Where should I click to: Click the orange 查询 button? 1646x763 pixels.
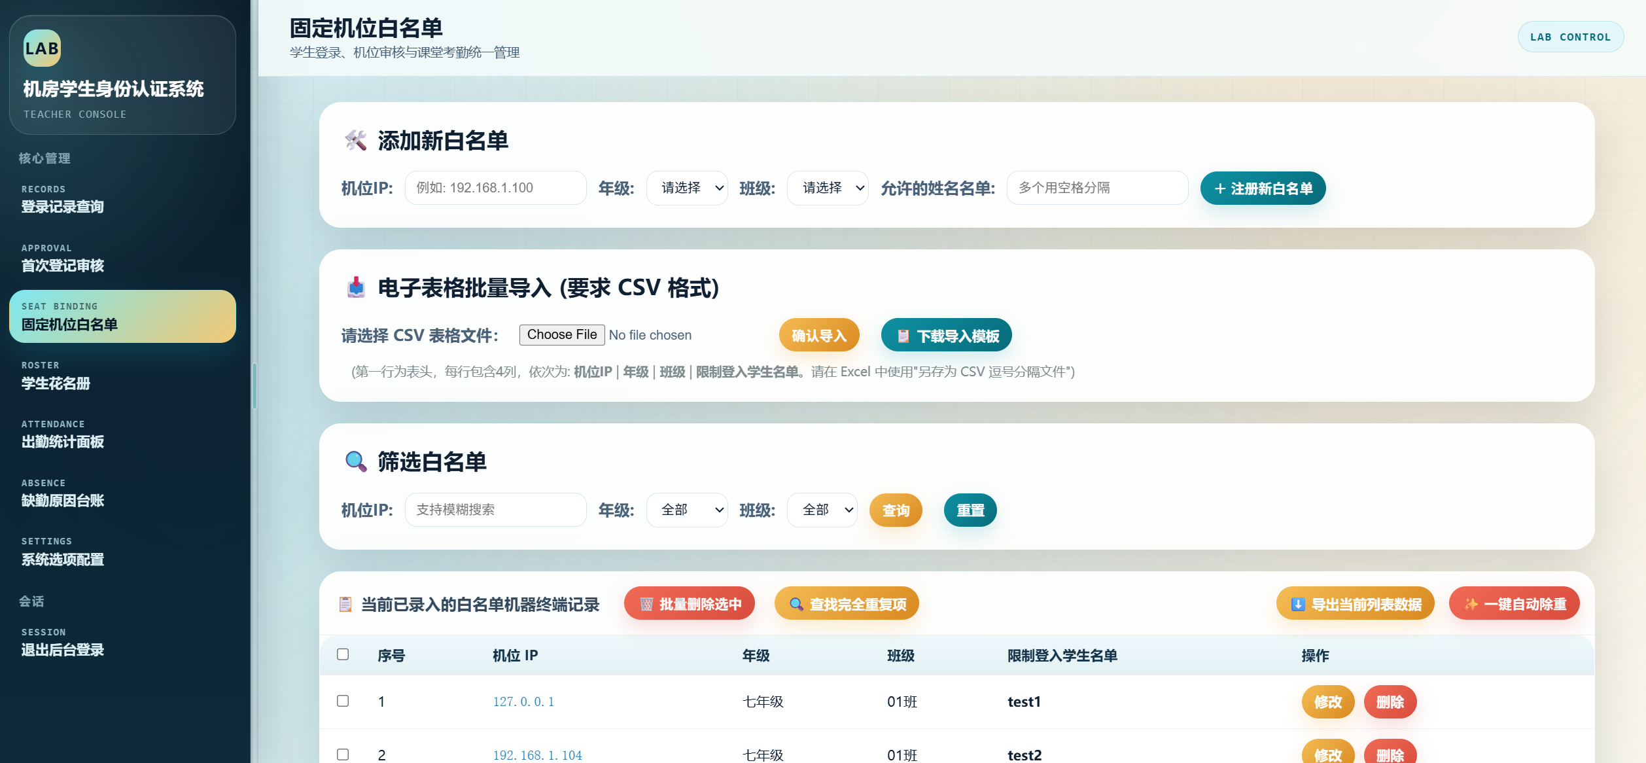(896, 510)
